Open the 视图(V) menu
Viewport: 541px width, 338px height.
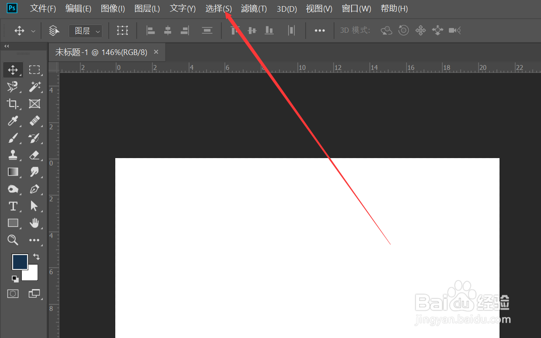319,8
